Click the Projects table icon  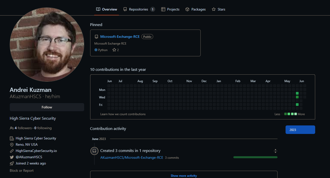pyautogui.click(x=163, y=9)
